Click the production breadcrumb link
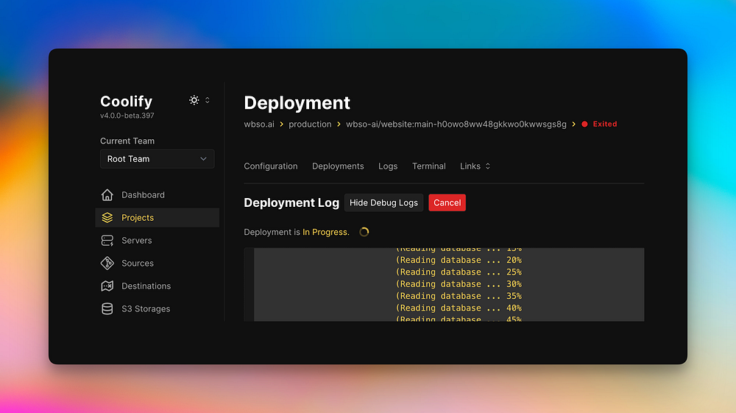736x413 pixels. [x=310, y=124]
